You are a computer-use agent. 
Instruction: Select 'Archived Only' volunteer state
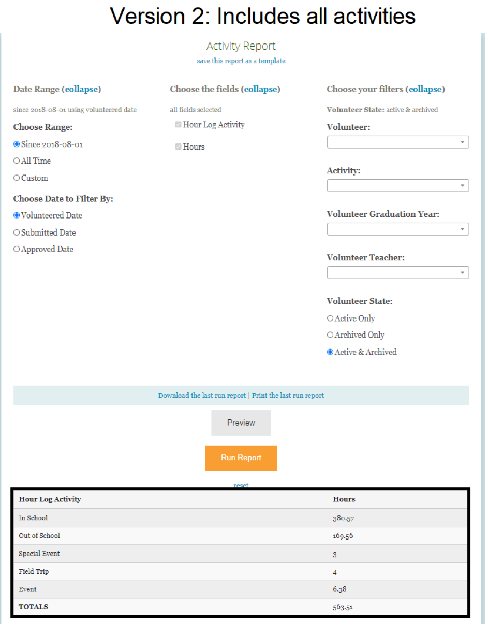(330, 335)
